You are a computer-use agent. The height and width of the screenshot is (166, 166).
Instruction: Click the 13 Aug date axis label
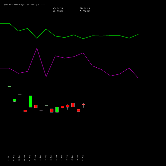51,158
